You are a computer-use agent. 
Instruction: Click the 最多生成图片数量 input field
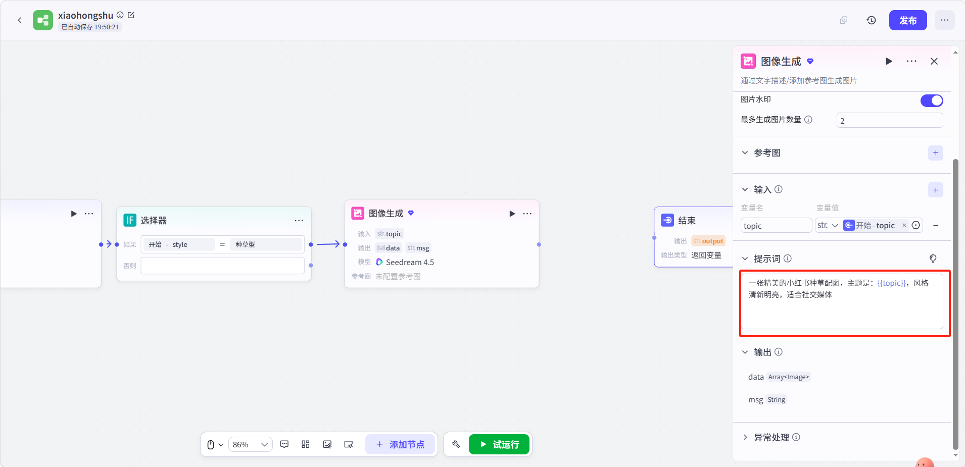(x=890, y=120)
